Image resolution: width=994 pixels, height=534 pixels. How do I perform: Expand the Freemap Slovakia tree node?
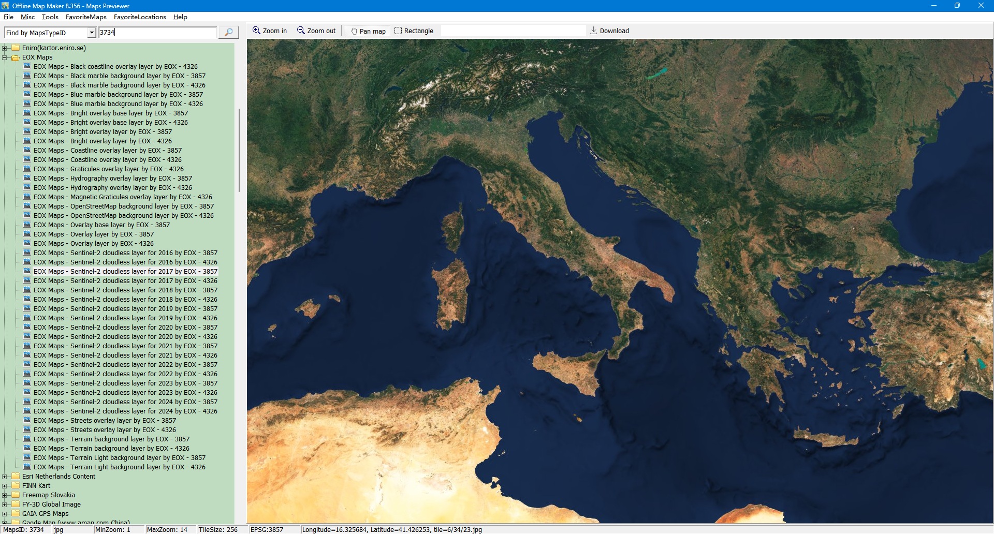[5, 495]
